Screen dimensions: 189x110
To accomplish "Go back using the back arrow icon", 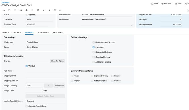I will (x=3, y=10).
